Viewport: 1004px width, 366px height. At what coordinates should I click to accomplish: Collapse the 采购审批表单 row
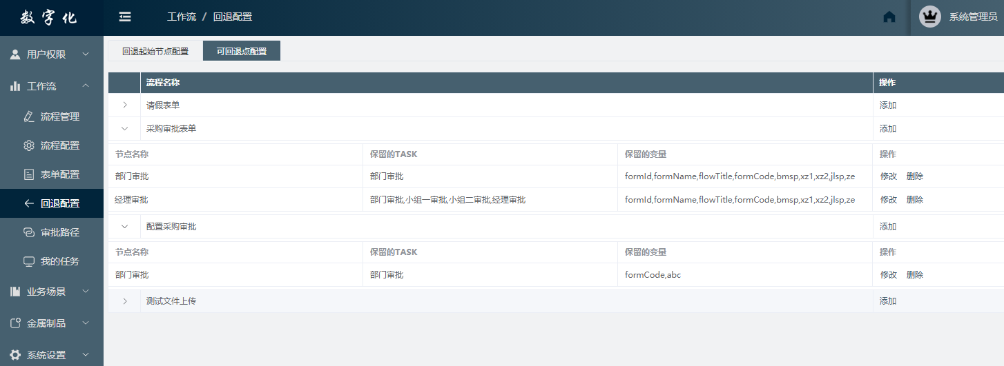pos(125,129)
